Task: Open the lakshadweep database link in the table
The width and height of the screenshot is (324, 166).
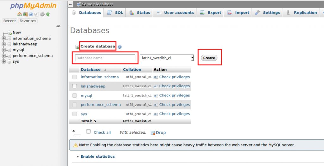Action: pos(93,86)
